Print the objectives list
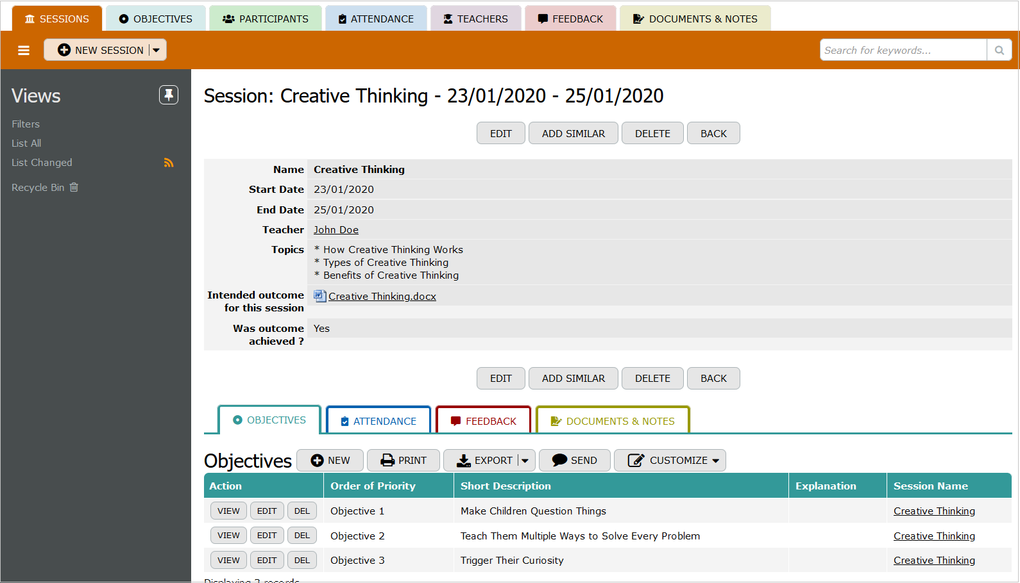Viewport: 1020px width, 583px height. click(403, 460)
